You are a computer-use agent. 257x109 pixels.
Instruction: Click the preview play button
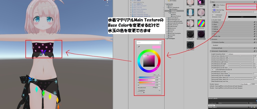[249, 107]
